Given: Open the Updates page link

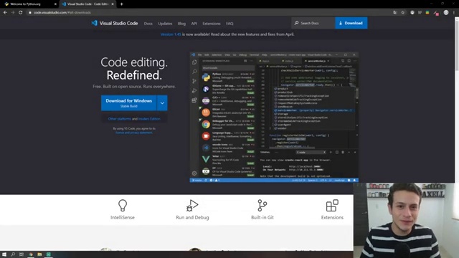Looking at the screenshot, I should click(x=165, y=24).
